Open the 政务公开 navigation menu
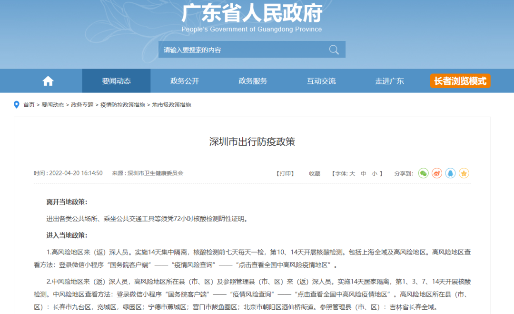 point(185,81)
